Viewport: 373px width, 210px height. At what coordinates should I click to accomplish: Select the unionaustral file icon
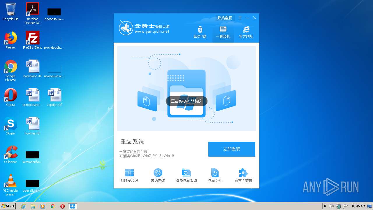point(54,71)
